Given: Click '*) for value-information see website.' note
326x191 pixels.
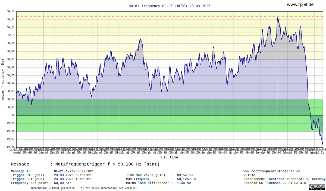Looking at the screenshot, I should point(109,188).
